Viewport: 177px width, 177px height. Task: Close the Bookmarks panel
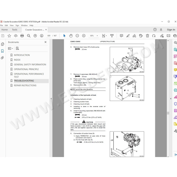click(46, 42)
